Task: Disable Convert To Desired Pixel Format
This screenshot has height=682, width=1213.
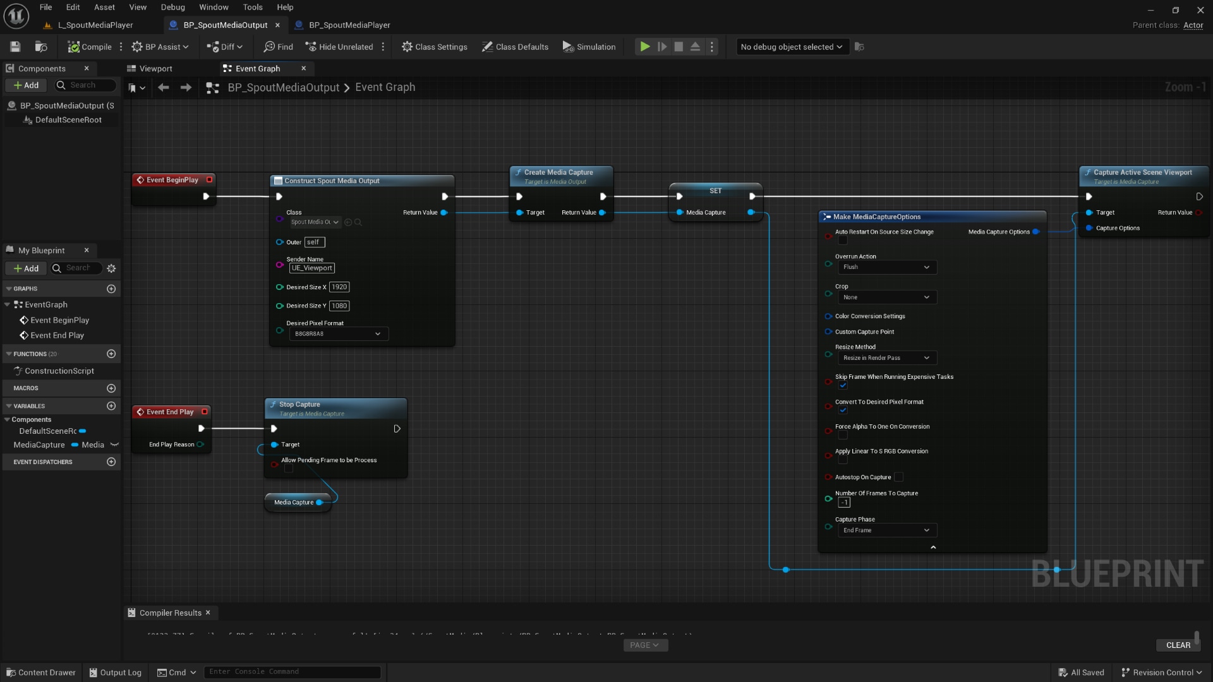Action: 843,410
